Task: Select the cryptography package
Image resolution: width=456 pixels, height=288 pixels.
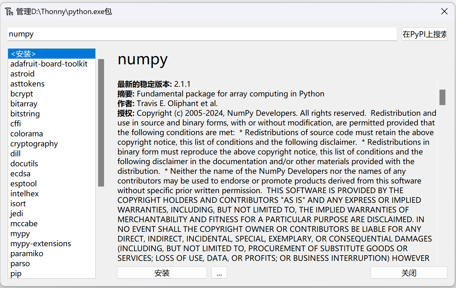Action: pos(34,144)
